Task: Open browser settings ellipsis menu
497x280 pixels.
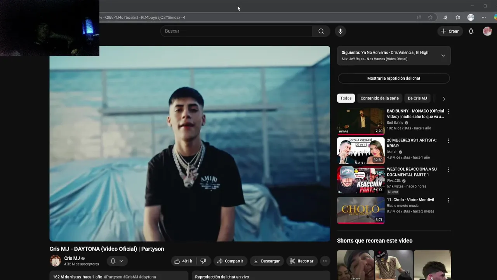Action: 483,17
